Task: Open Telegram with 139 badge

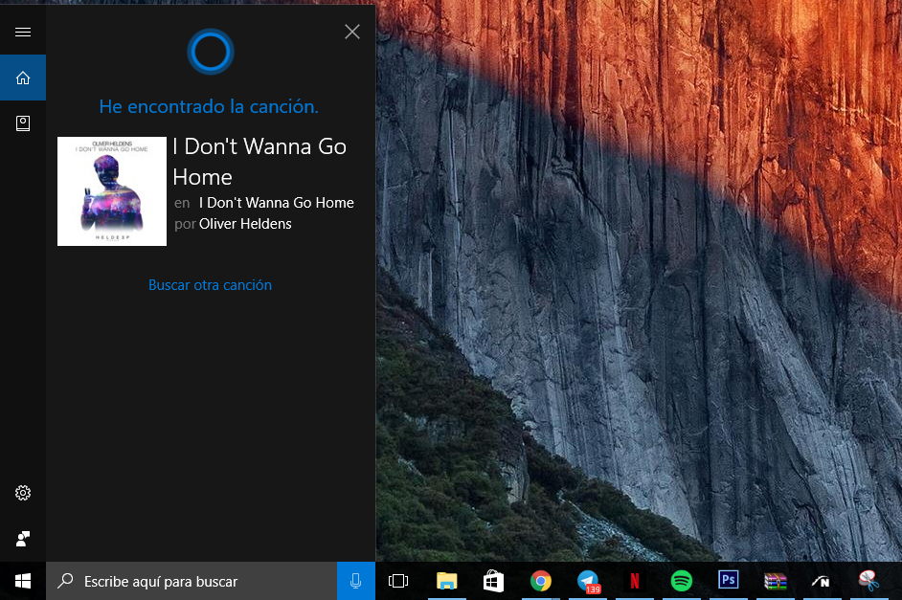Action: [588, 581]
